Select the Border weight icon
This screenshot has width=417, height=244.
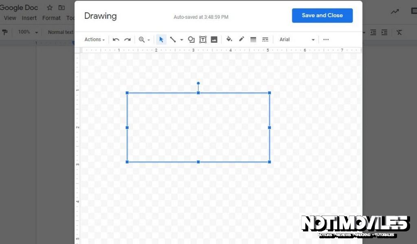tap(253, 39)
